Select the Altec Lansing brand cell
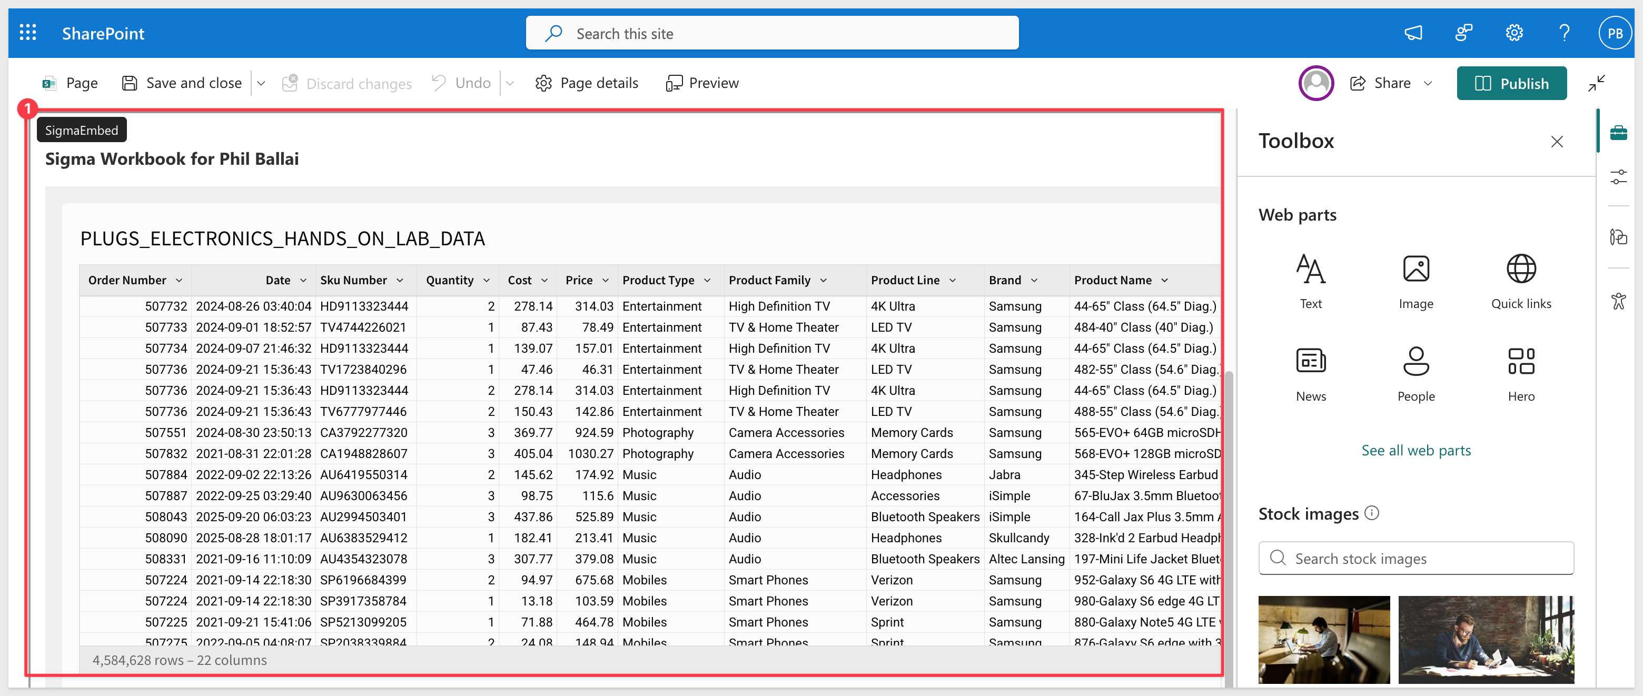This screenshot has width=1643, height=696. click(x=1026, y=559)
